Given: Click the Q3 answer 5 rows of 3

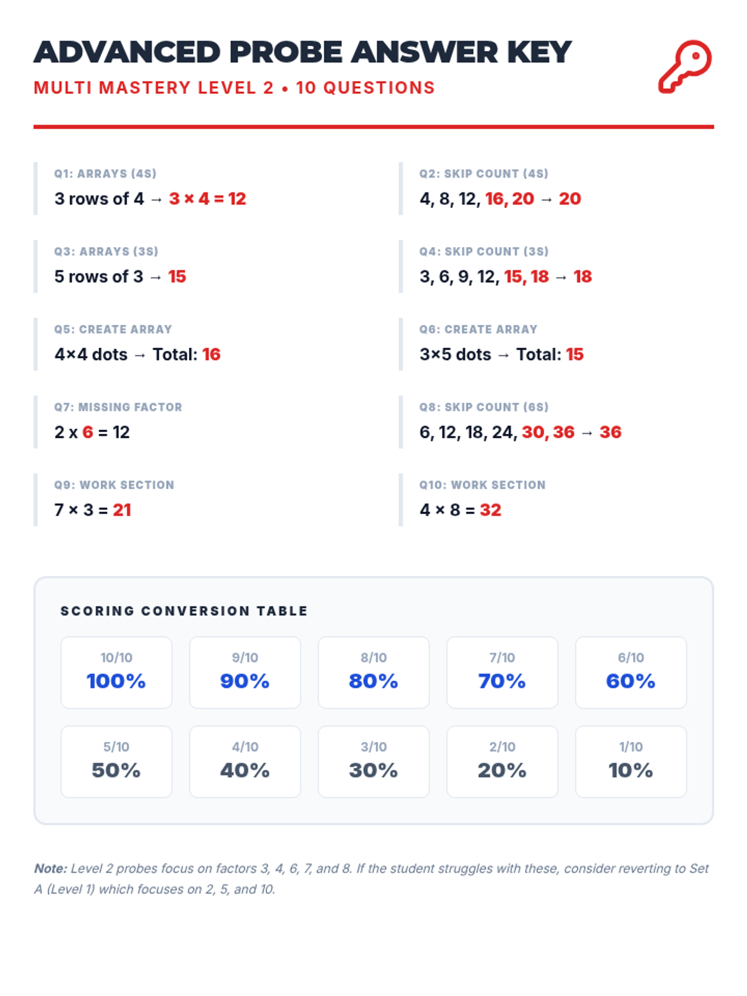Looking at the screenshot, I should point(120,276).
